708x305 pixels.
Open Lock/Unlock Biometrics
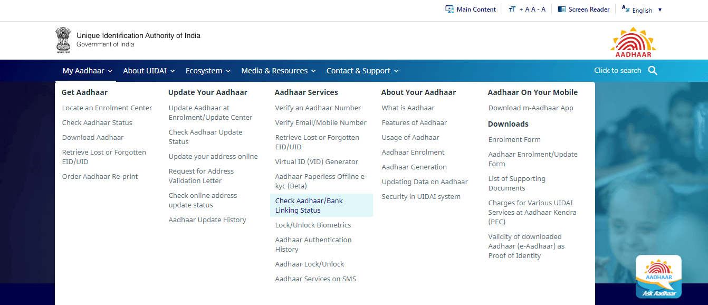pyautogui.click(x=313, y=225)
